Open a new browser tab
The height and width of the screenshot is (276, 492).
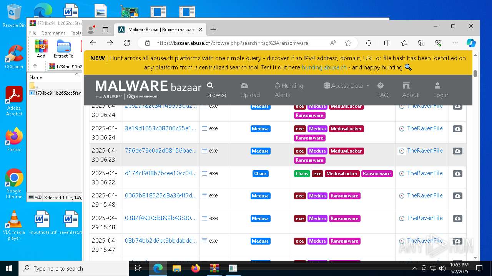[213, 30]
